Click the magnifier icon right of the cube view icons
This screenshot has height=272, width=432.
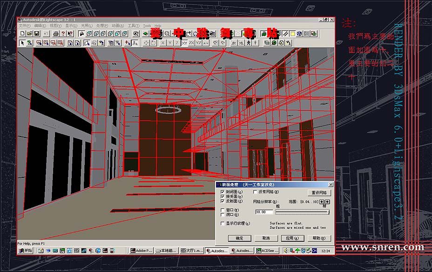click(x=135, y=34)
